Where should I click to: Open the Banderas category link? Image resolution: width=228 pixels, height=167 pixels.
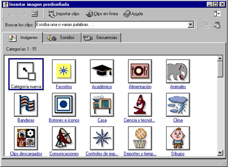point(26,120)
